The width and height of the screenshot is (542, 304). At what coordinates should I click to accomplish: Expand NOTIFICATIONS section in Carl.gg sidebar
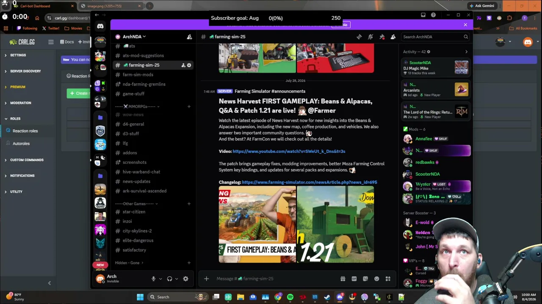(19, 176)
